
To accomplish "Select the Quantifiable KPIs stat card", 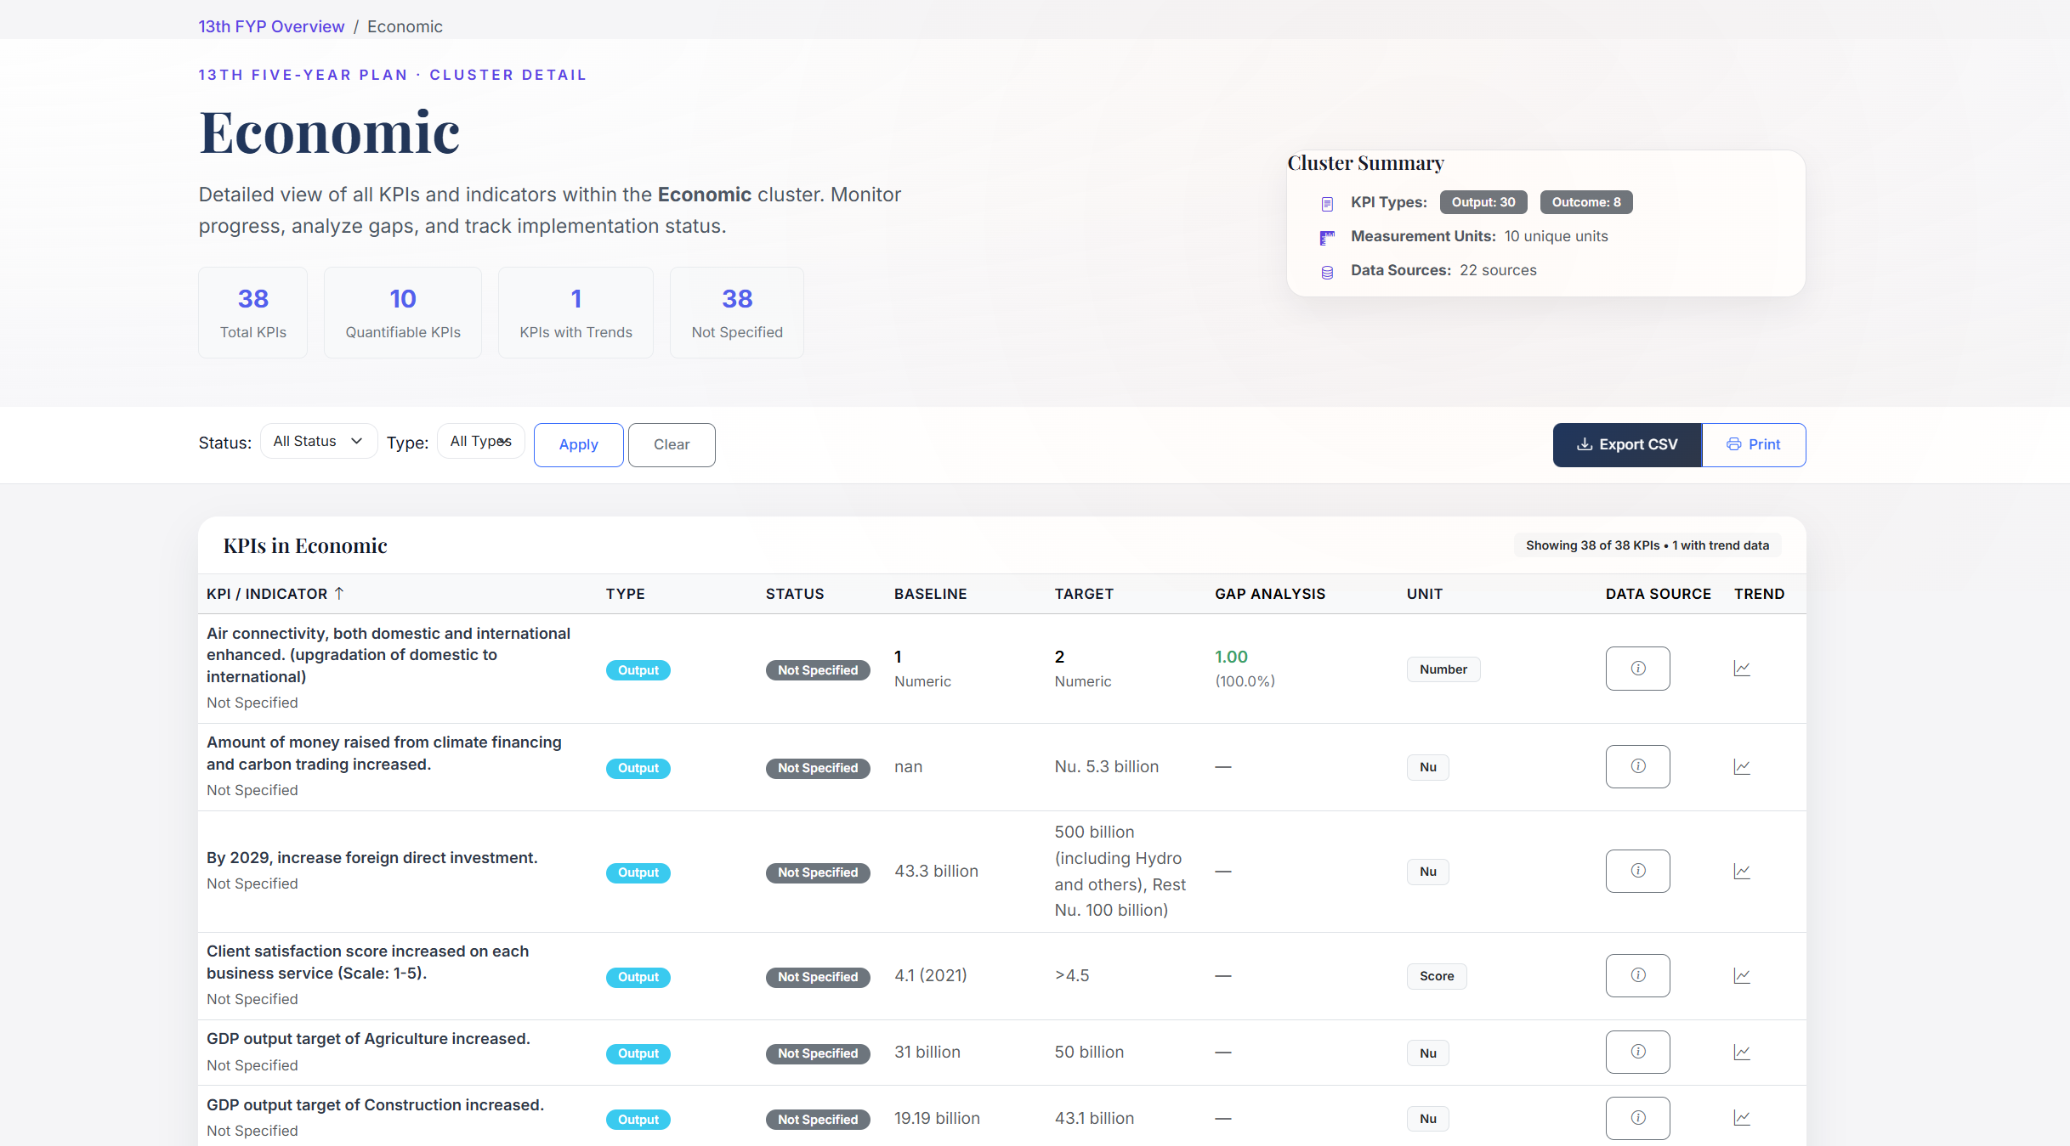I will [403, 313].
